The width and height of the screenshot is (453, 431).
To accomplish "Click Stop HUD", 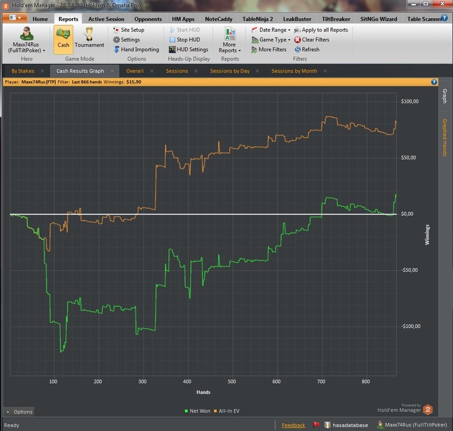I will coord(185,39).
